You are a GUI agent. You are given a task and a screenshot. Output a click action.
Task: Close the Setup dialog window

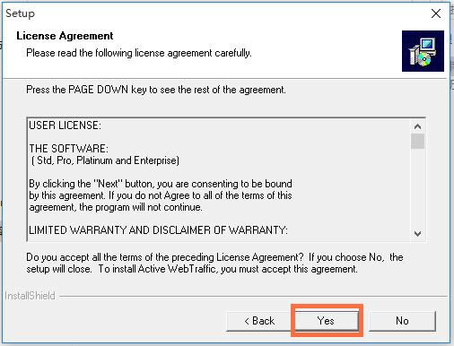(x=436, y=13)
